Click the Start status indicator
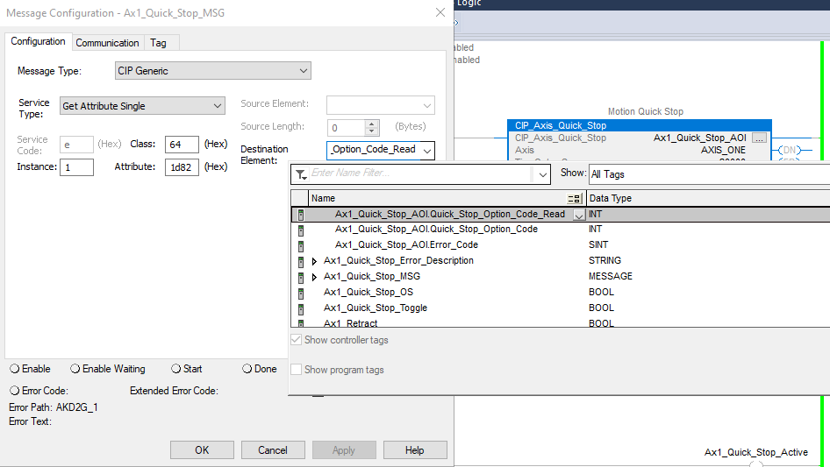Viewport: 830px width, 467px height. 175,369
